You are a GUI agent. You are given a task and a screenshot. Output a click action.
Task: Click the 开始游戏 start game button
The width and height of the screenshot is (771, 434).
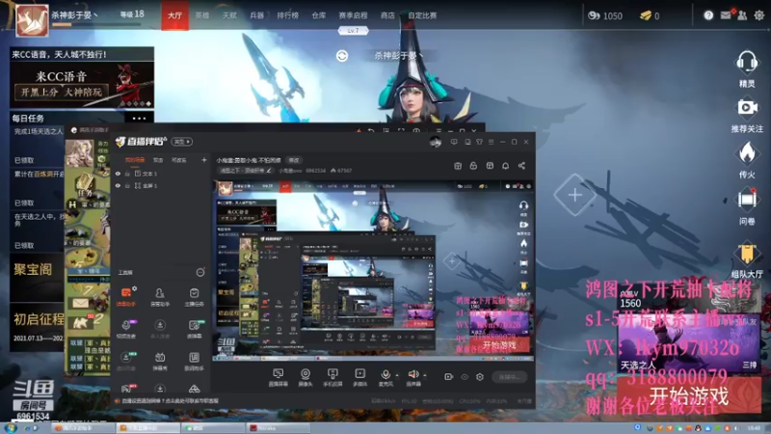pyautogui.click(x=688, y=395)
